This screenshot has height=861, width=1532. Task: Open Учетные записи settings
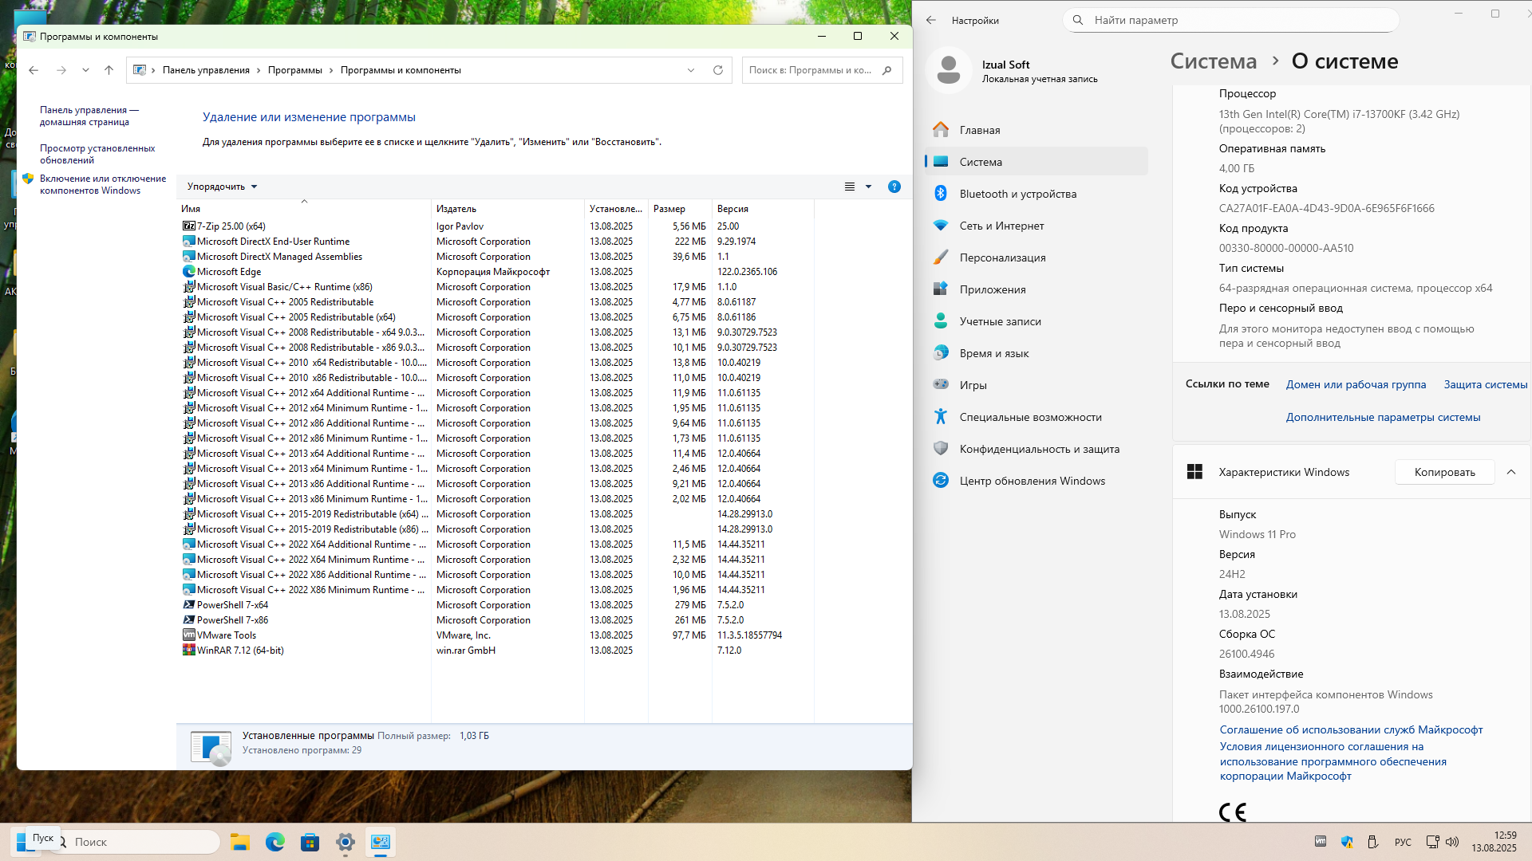[1036, 321]
